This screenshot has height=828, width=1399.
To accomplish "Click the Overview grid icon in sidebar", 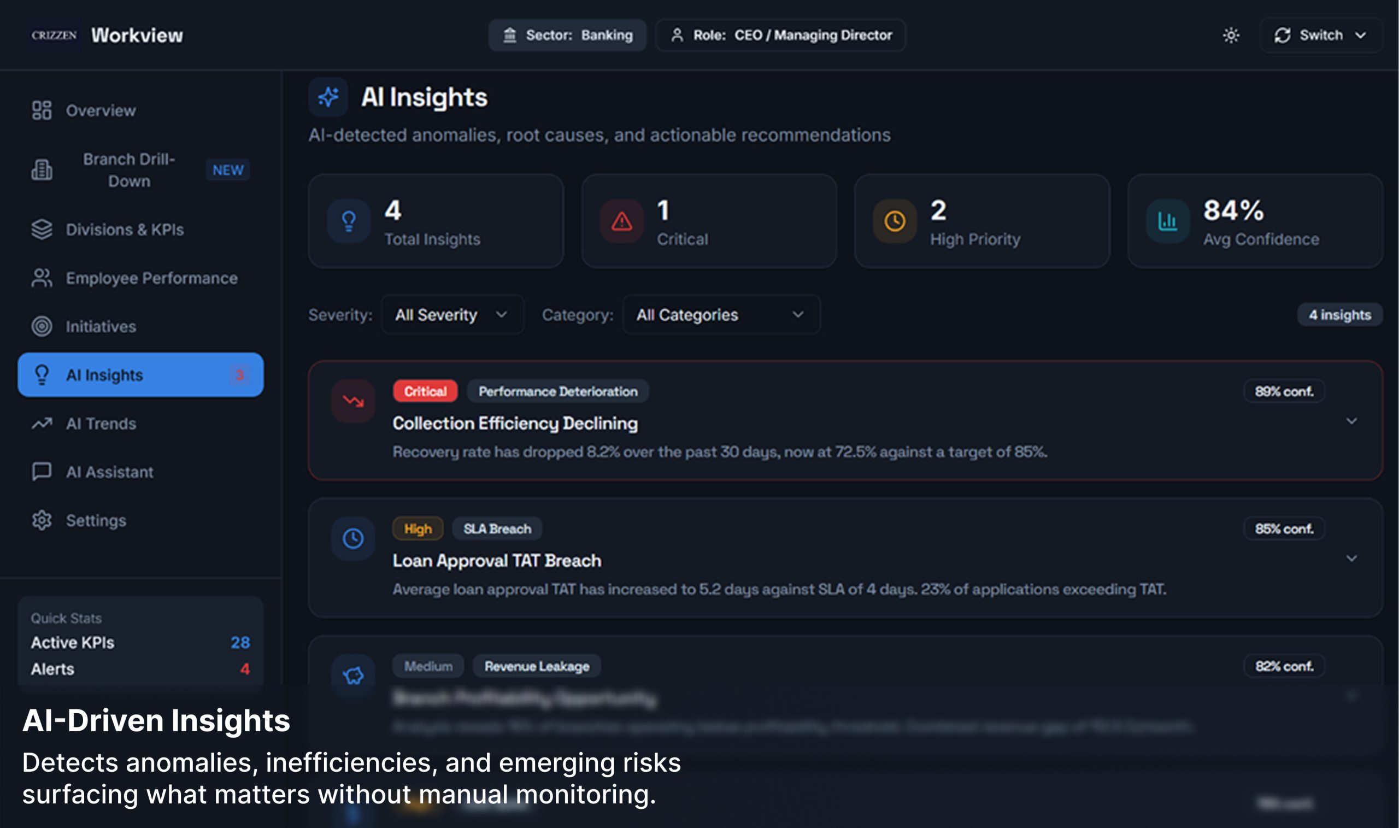I will pos(42,110).
